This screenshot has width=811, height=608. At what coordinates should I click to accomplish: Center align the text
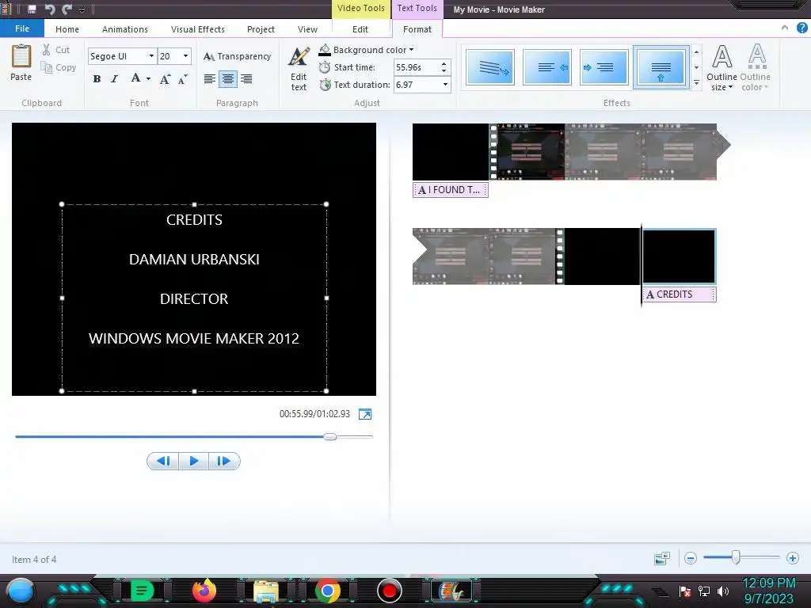[x=227, y=79]
